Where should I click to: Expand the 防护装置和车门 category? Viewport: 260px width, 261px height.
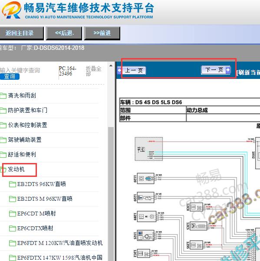(27, 110)
